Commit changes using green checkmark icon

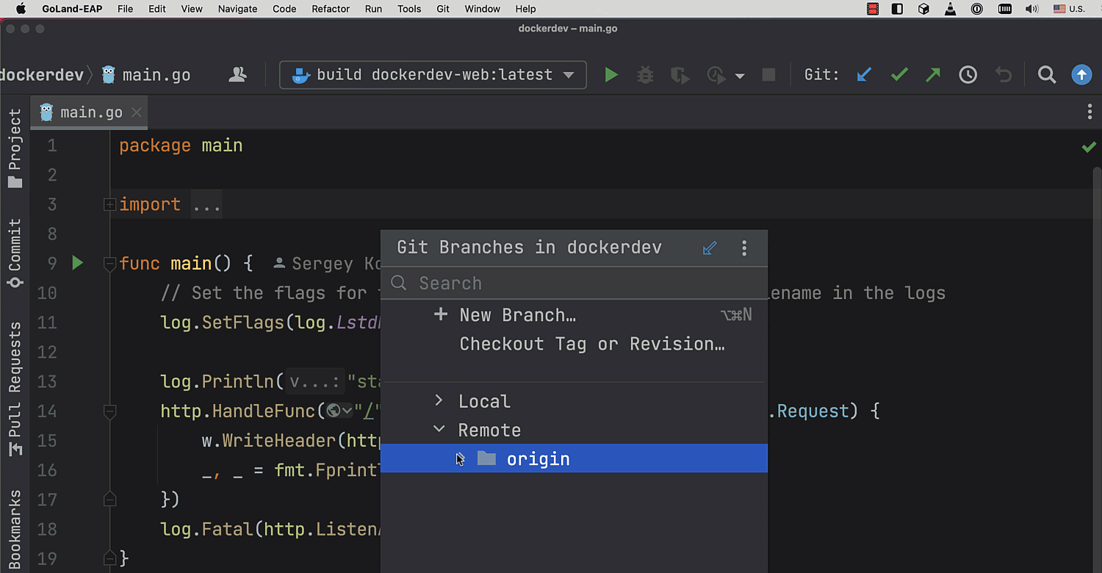pyautogui.click(x=898, y=75)
